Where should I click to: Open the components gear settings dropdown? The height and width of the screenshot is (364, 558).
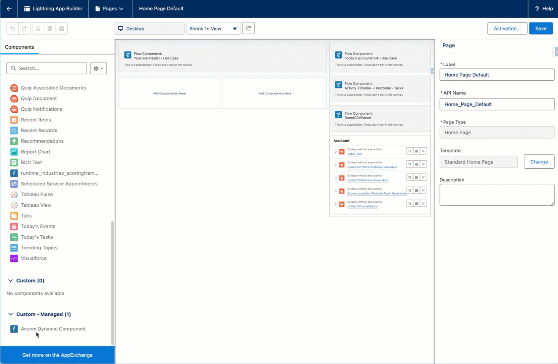[98, 69]
